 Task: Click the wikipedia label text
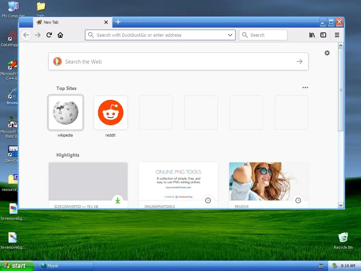[x=65, y=135]
